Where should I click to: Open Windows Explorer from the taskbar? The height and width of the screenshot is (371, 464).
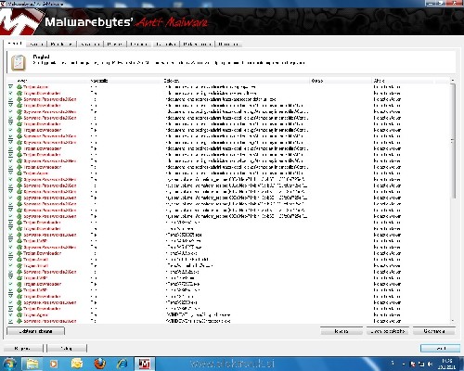pos(32,364)
